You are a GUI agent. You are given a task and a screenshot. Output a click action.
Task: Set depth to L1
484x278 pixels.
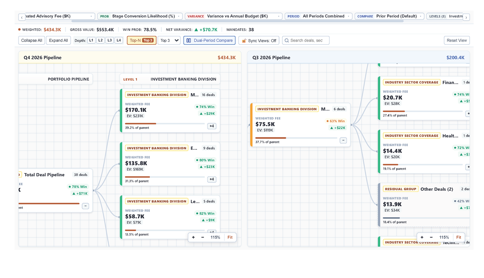(91, 41)
